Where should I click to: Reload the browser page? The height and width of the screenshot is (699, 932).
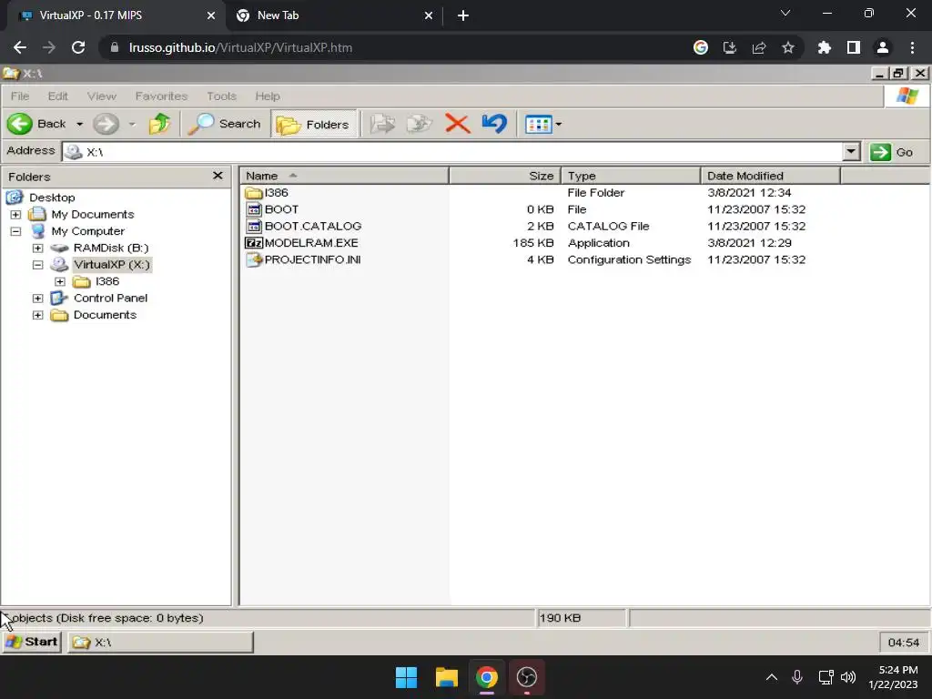pos(78,47)
